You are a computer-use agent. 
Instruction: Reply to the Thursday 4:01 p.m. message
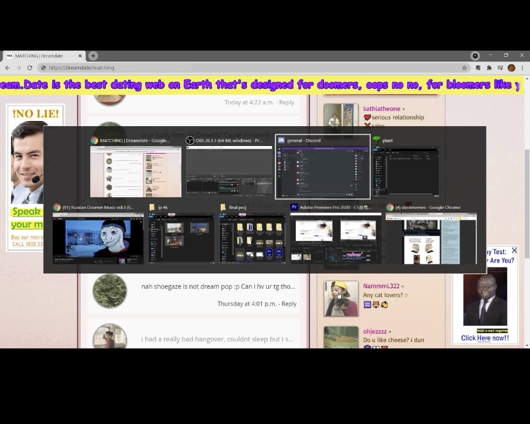[289, 304]
